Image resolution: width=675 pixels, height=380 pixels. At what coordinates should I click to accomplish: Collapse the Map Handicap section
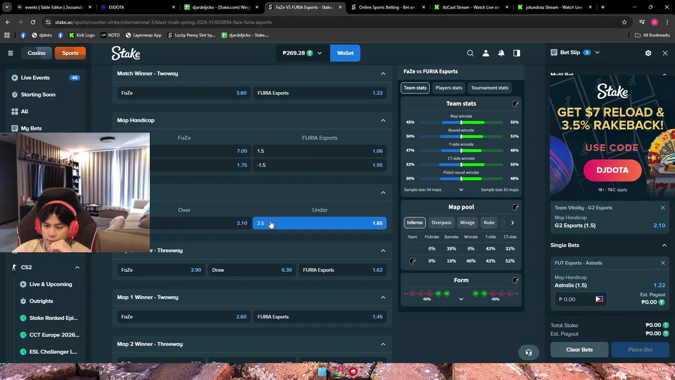pyautogui.click(x=383, y=120)
